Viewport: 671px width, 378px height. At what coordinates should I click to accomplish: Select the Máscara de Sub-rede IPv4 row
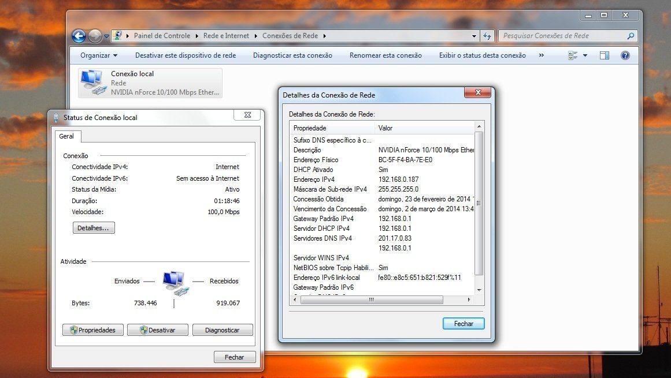click(x=381, y=189)
